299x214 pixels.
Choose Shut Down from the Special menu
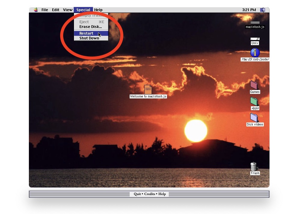[x=89, y=38]
